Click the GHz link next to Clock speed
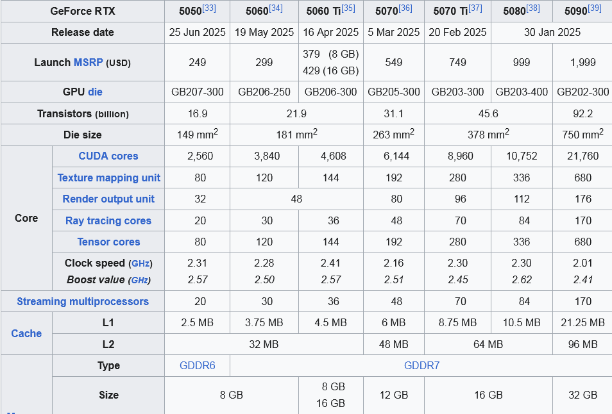Viewport: 612px width, 414px height. click(140, 263)
